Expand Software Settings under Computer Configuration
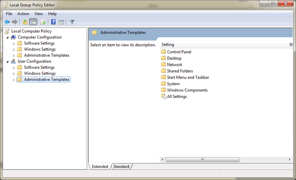 14,44
